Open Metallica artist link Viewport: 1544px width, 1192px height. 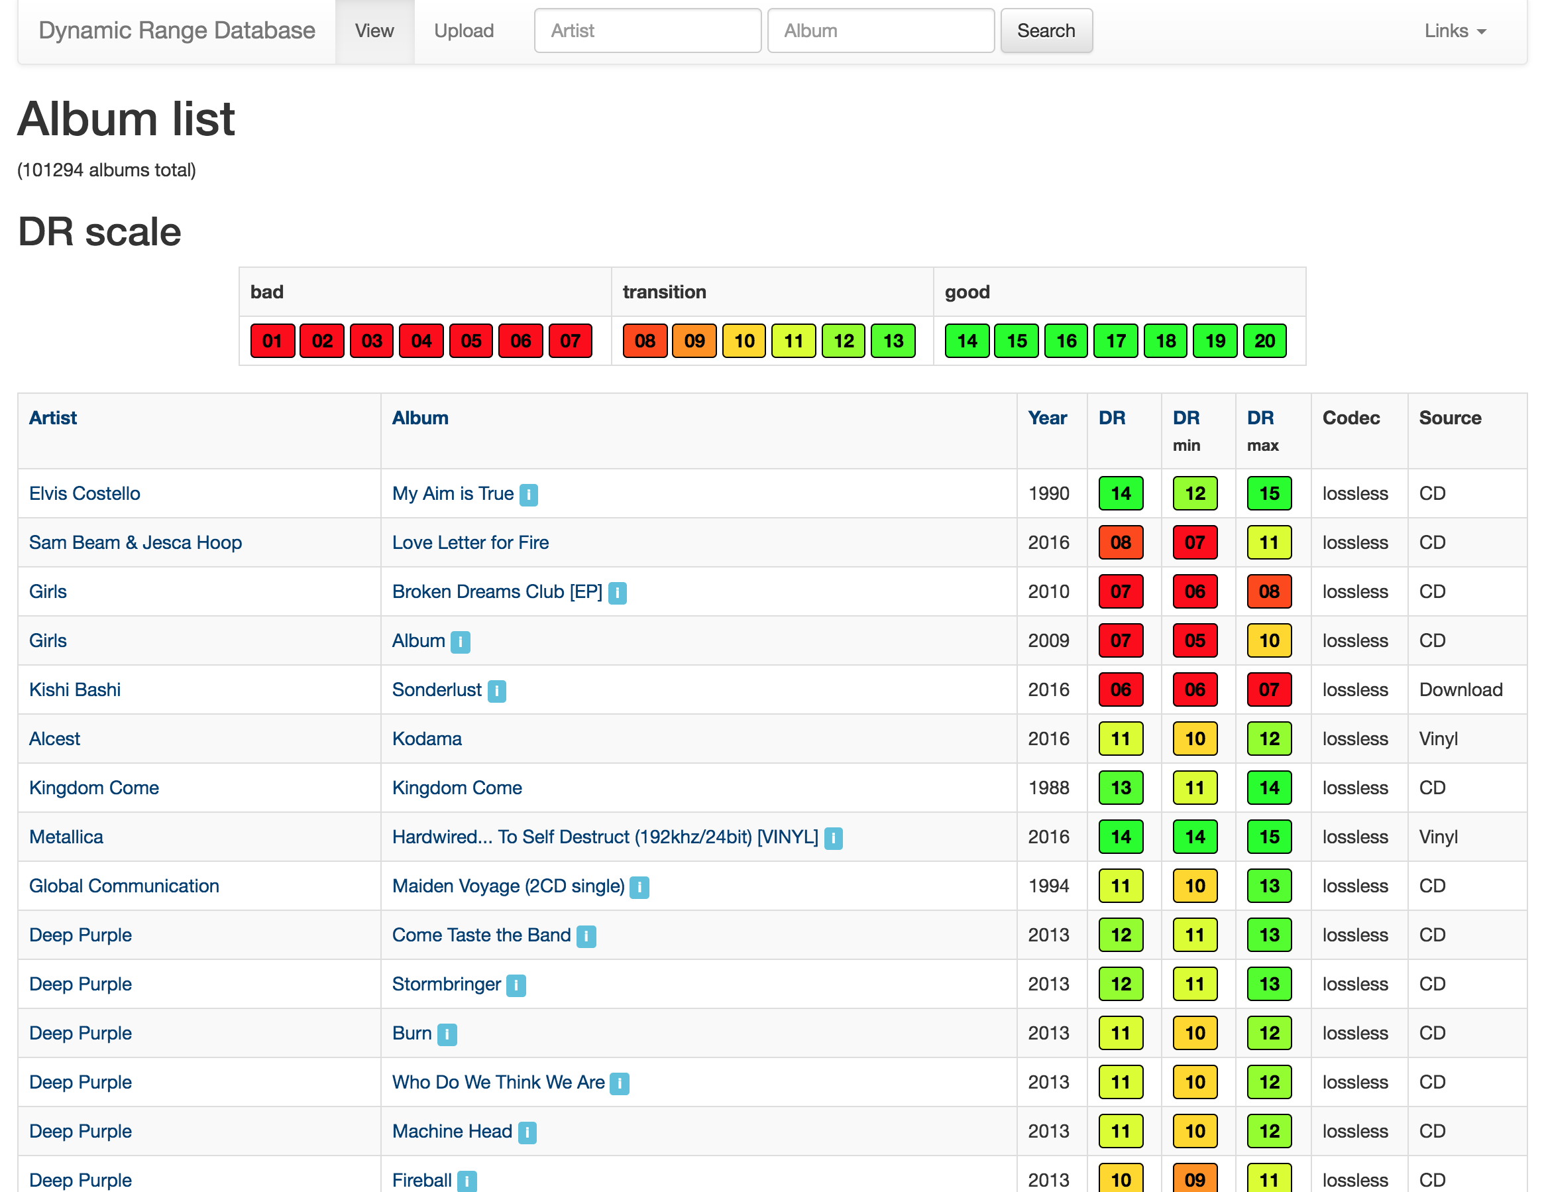(66, 837)
